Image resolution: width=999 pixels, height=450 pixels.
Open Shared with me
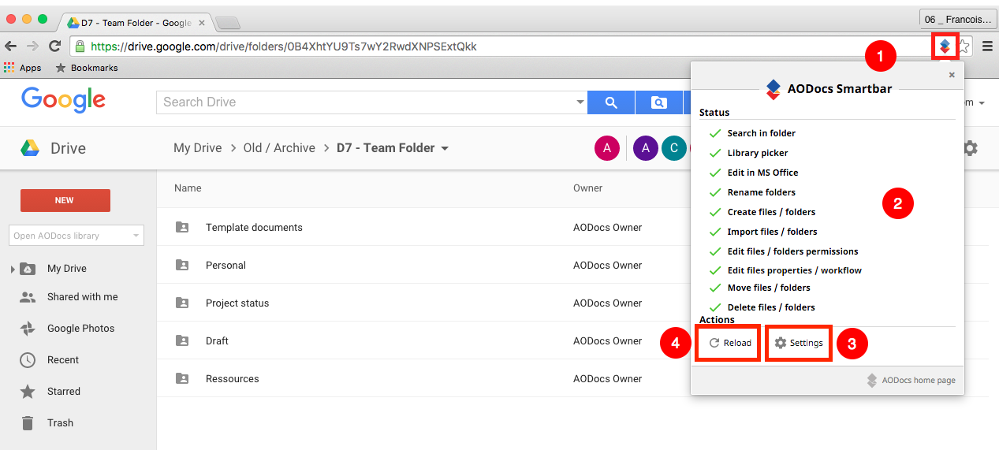click(82, 297)
